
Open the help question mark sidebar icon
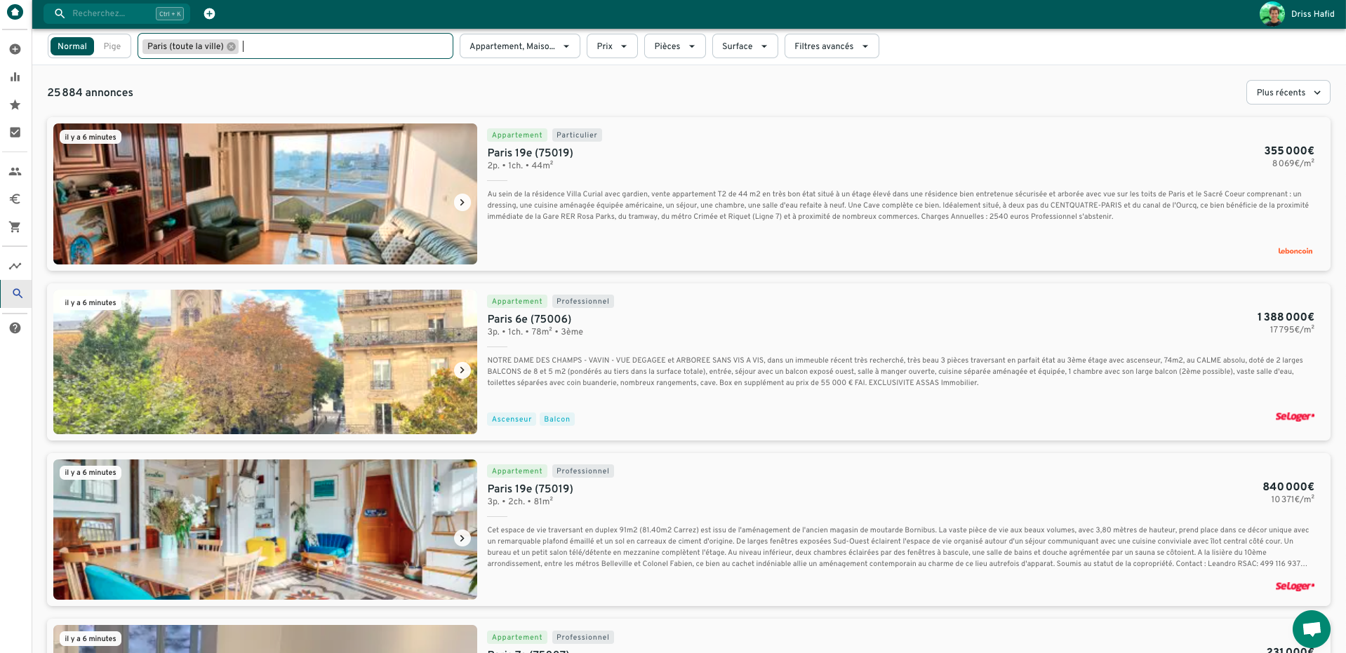click(x=15, y=328)
